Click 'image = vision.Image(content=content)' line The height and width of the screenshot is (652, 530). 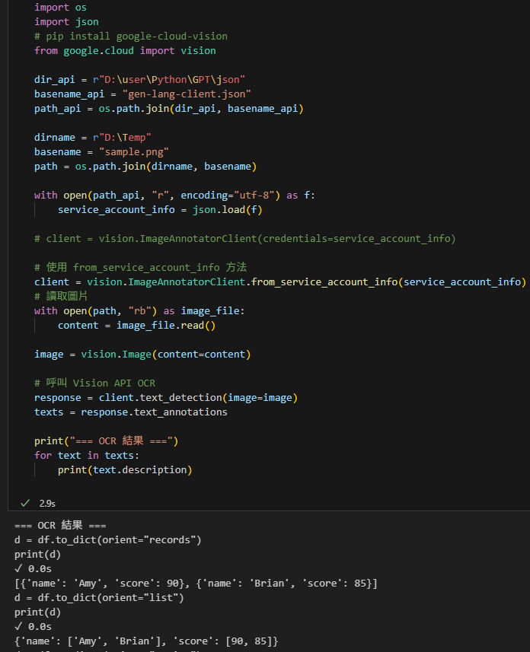(142, 355)
